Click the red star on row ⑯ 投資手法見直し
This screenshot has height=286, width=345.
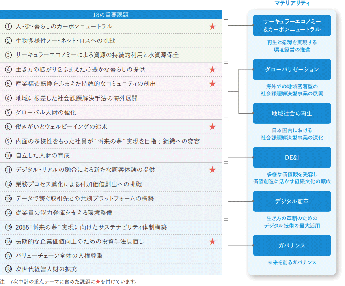[x=212, y=241]
